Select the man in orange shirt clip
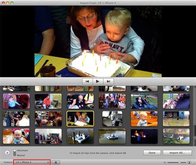The height and width of the screenshot is (165, 196). [x=48, y=101]
